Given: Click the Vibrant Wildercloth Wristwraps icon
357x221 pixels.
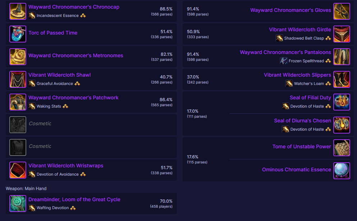Looking at the screenshot, I should (18, 170).
